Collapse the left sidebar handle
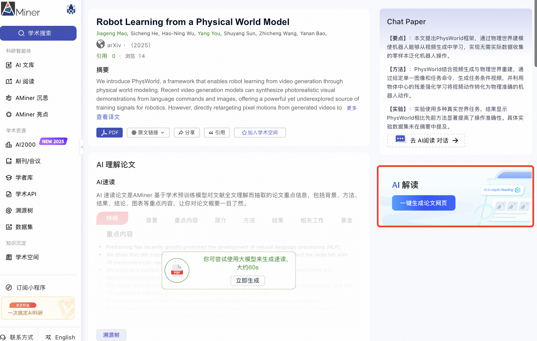Viewport: 537px width, 341px height. click(82, 147)
